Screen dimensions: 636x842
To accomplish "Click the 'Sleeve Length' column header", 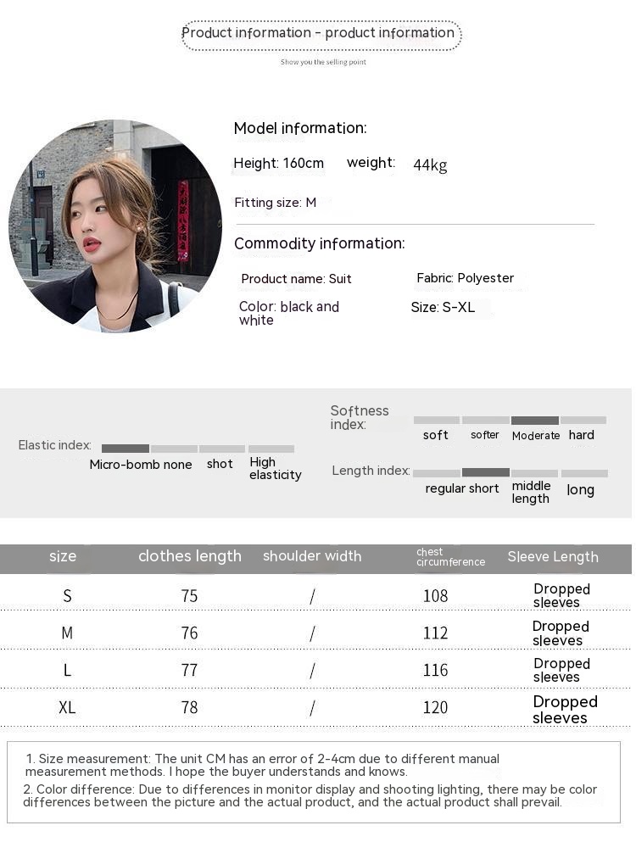I will pos(553,557).
